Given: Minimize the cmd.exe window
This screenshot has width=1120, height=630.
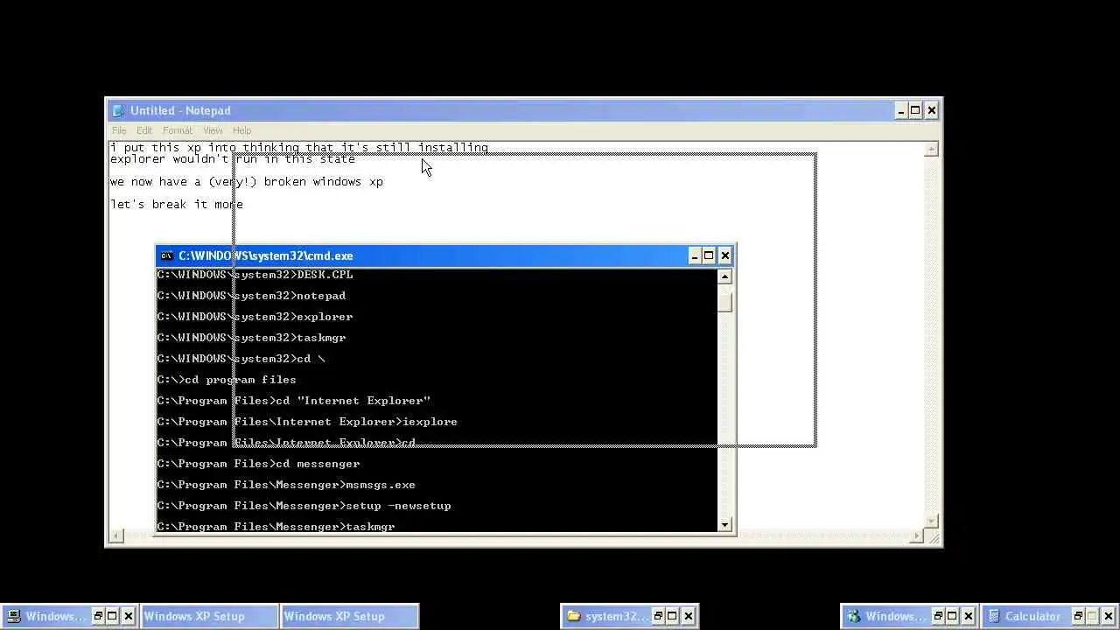Looking at the screenshot, I should click(x=695, y=255).
